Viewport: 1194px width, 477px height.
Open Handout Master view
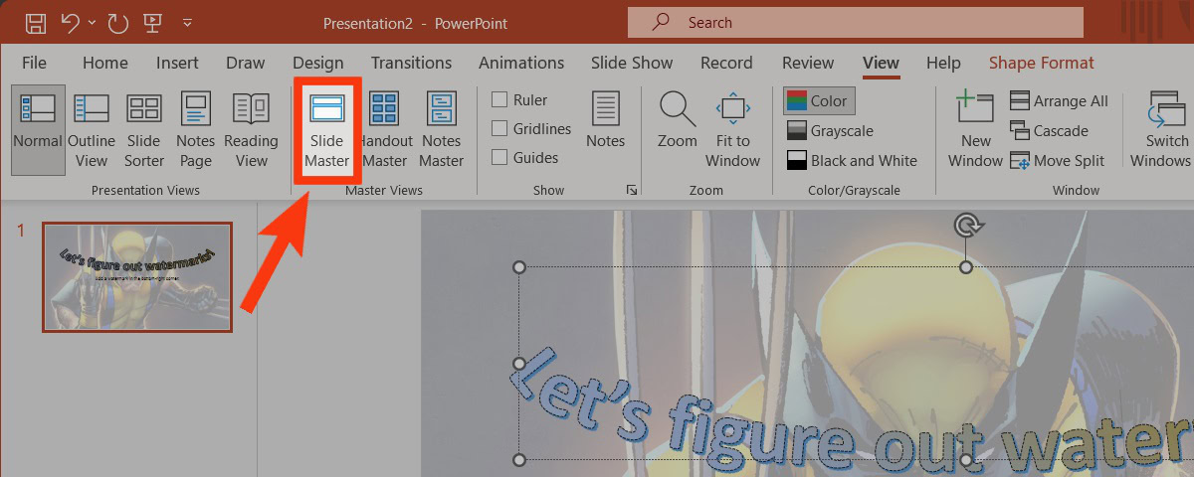pos(385,129)
